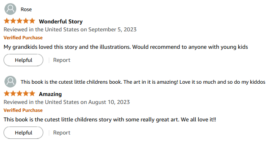Report the Amazing review

[x=62, y=133]
